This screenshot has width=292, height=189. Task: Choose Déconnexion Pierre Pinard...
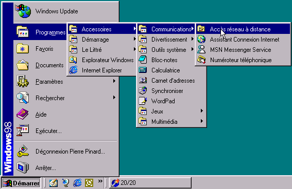(66, 152)
